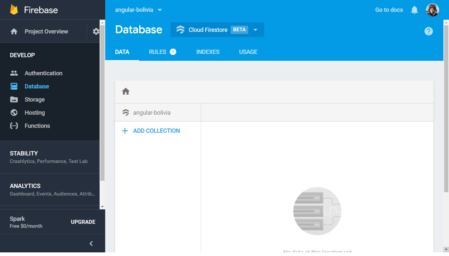Switch to the Data tab

point(122,52)
